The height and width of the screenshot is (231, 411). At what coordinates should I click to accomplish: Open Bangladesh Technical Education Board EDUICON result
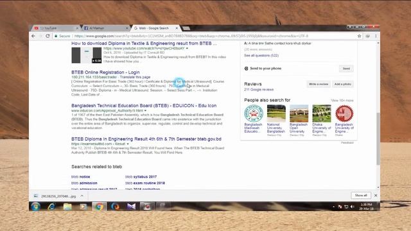click(144, 105)
